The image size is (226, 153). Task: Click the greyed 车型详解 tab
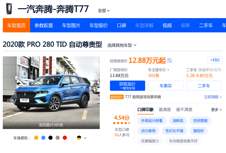[x=144, y=25]
